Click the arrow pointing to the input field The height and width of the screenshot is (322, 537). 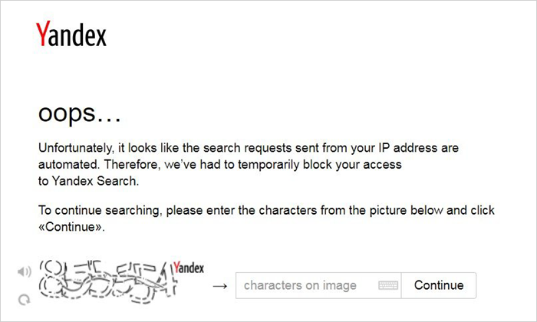220,286
